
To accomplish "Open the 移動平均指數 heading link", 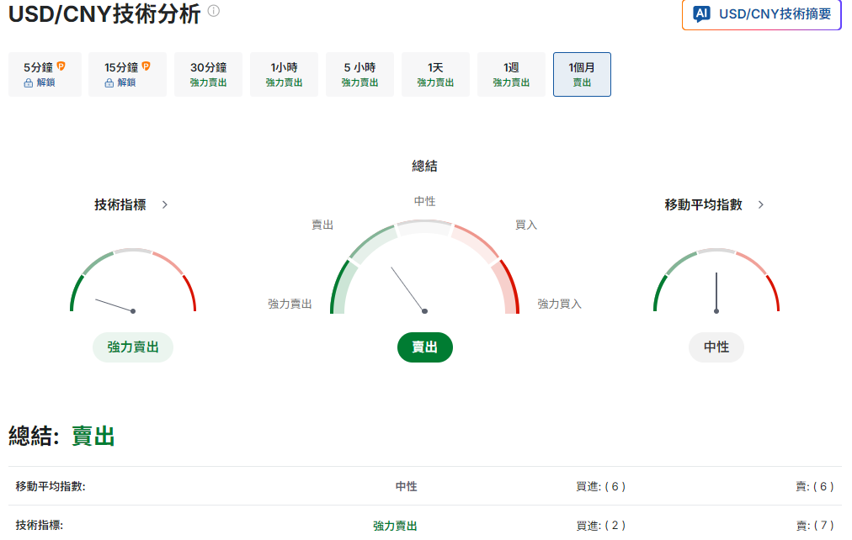I will point(704,204).
